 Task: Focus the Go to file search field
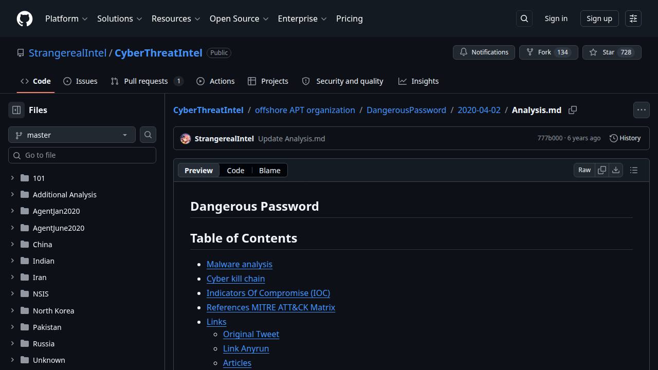[x=82, y=155]
